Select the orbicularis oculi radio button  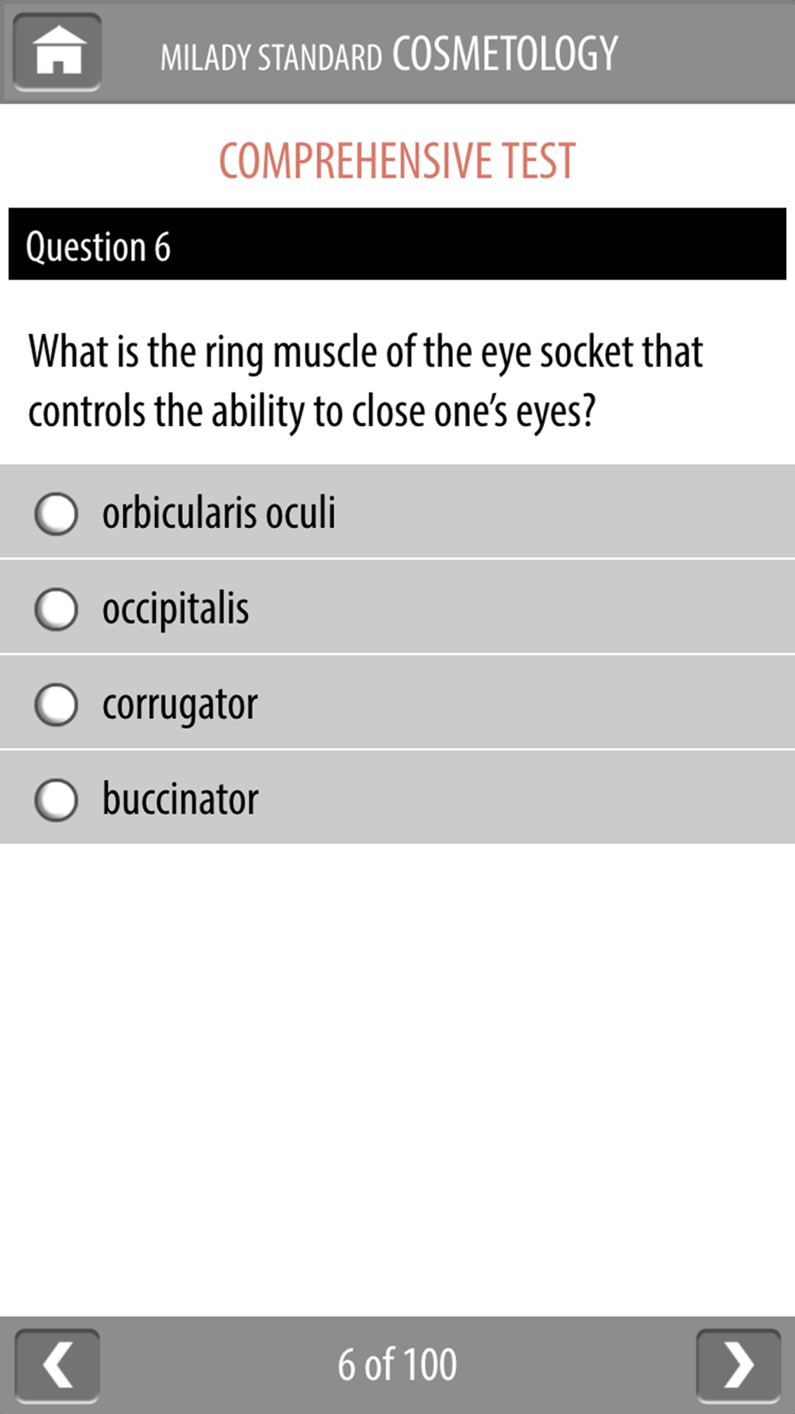point(56,513)
